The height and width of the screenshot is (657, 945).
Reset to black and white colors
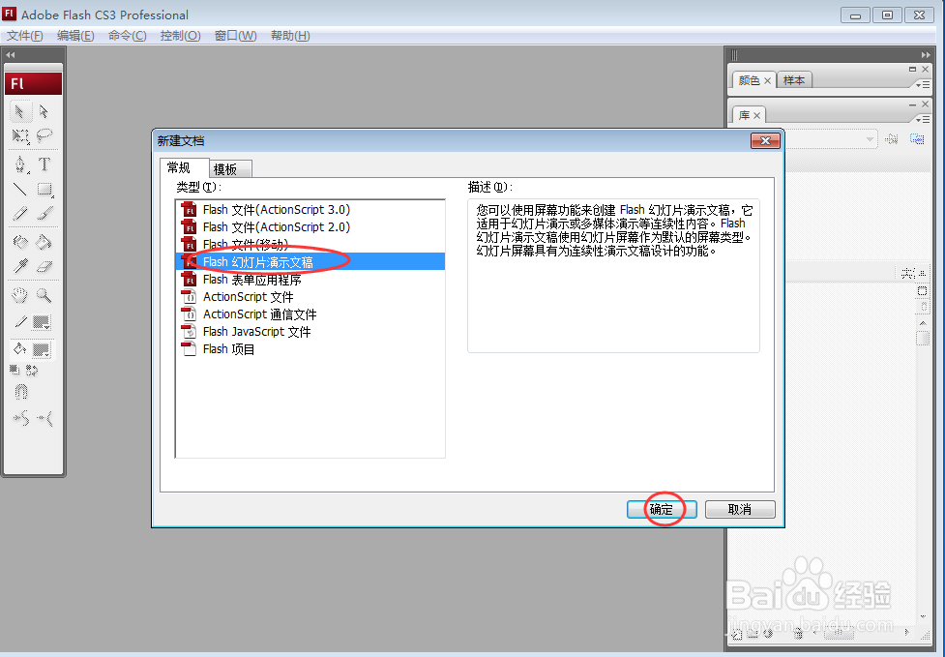[x=15, y=370]
